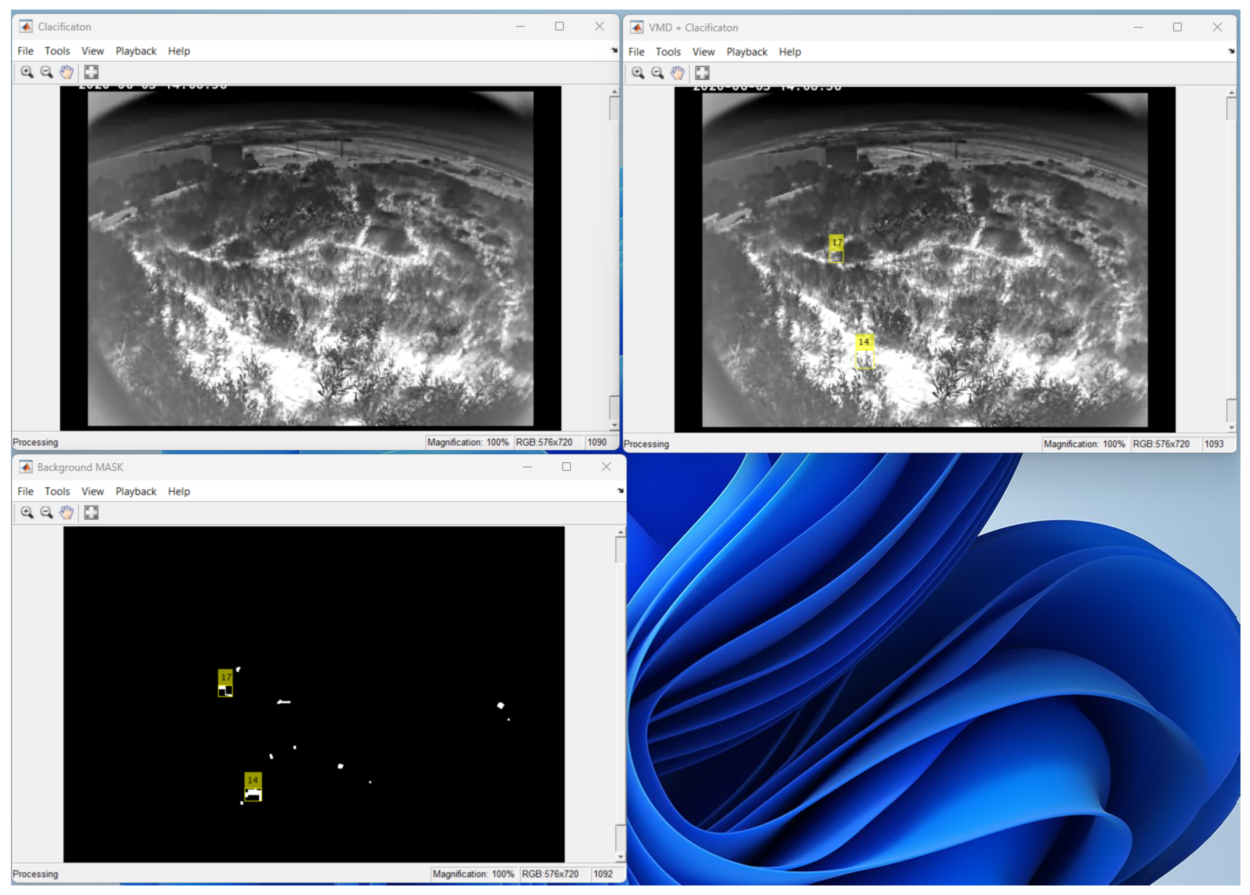1250x895 pixels.
Task: Select Pan hand tool in Background MASK window
Action: click(x=66, y=513)
